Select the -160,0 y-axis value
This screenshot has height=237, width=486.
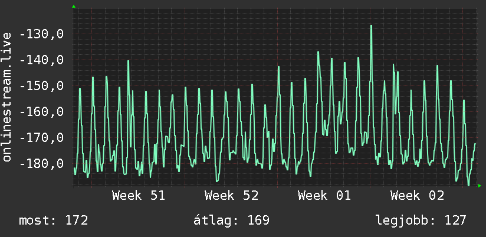pyautogui.click(x=41, y=111)
